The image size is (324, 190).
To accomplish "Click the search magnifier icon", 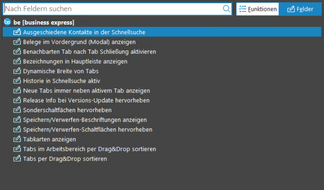I will pyautogui.click(x=227, y=9).
